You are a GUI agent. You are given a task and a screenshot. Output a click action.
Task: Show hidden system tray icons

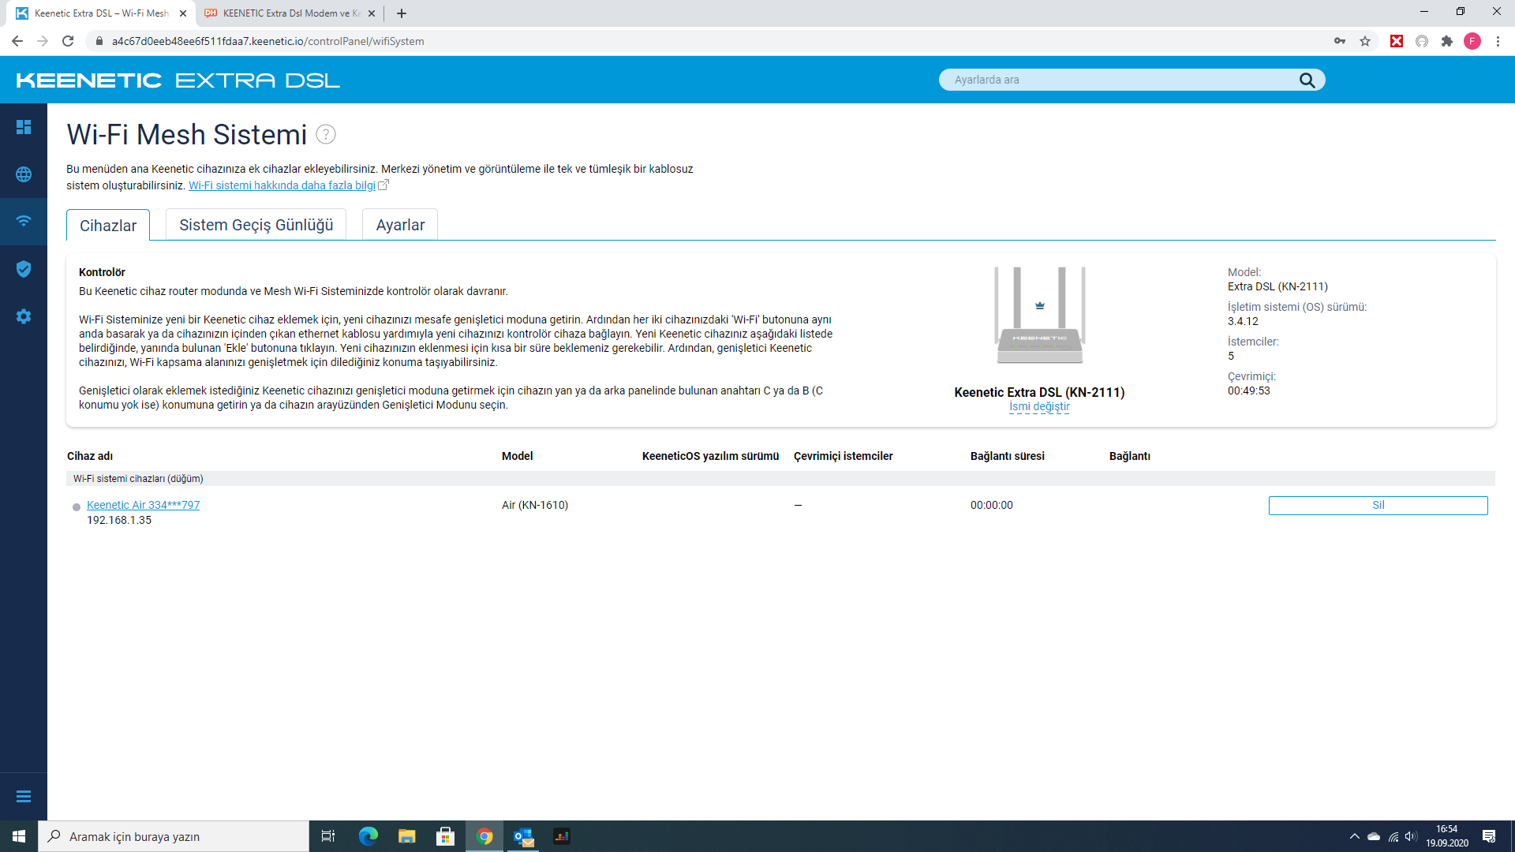(x=1355, y=836)
